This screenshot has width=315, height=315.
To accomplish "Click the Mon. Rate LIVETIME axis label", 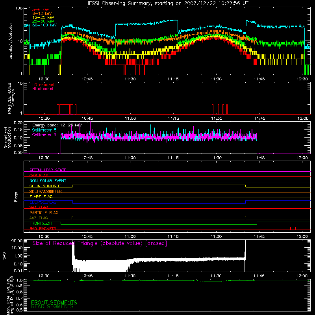I will click(10, 295).
